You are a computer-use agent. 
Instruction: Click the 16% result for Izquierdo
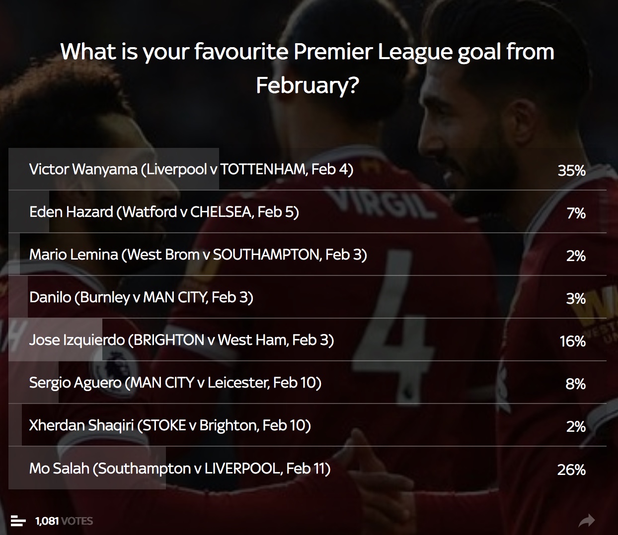click(573, 341)
